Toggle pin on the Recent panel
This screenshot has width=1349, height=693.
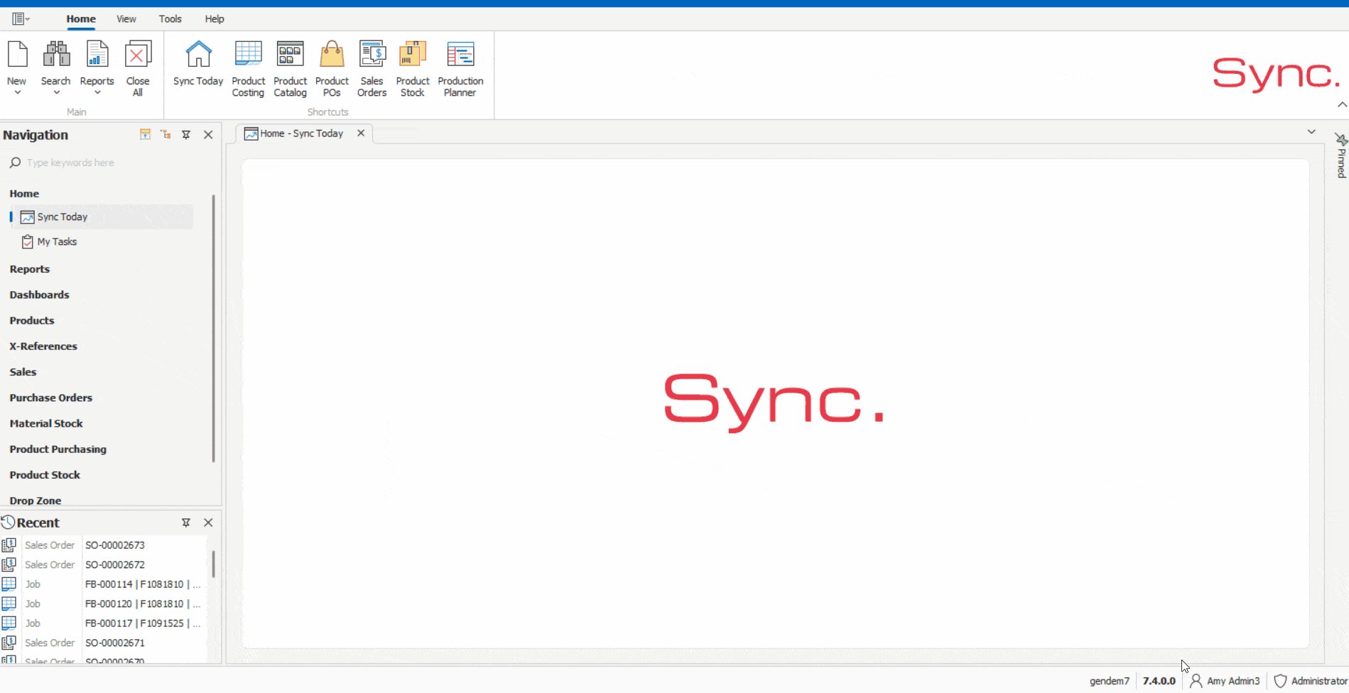pos(186,523)
